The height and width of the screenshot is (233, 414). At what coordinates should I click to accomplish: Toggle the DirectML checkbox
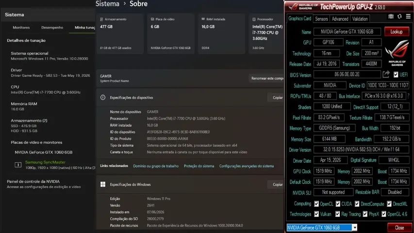pos(389,204)
